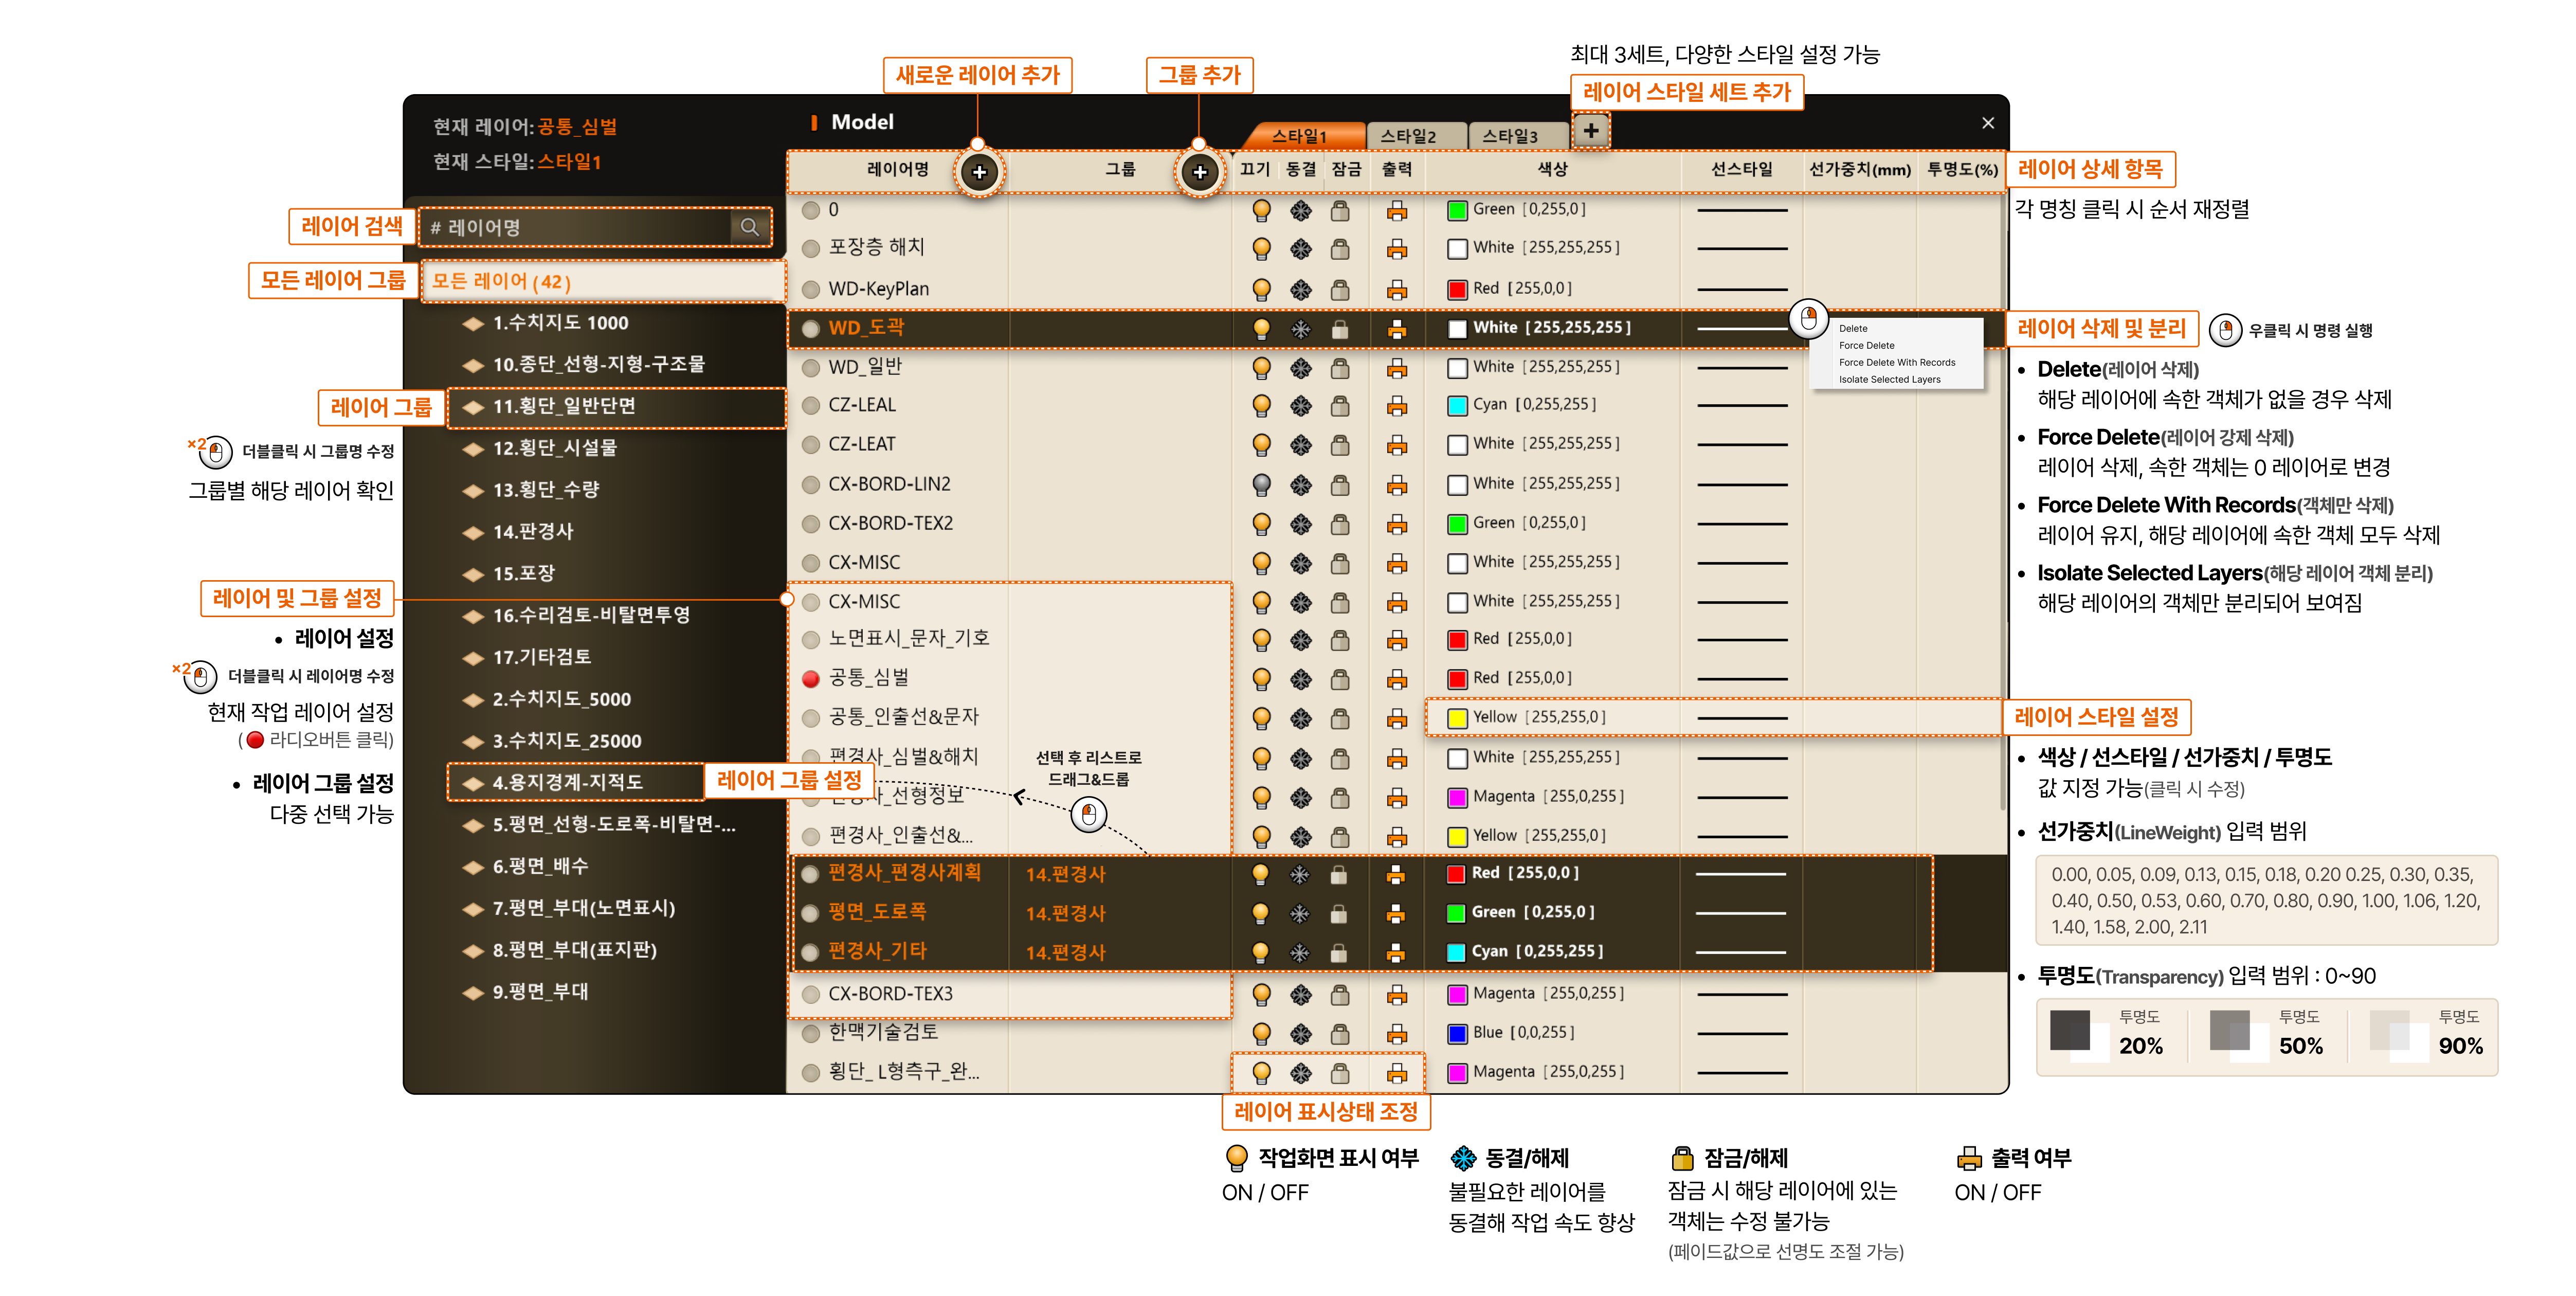This screenshot has height=1296, width=2576.
Task: Click Isolate Selected Layers menu entry
Action: click(1889, 379)
